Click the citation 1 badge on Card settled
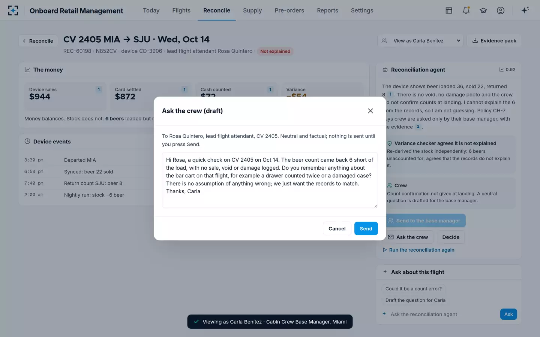Image resolution: width=540 pixels, height=337 pixels. [x=184, y=89]
